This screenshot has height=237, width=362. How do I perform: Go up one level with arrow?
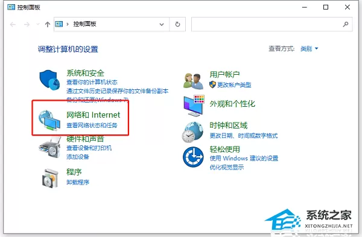48,24
